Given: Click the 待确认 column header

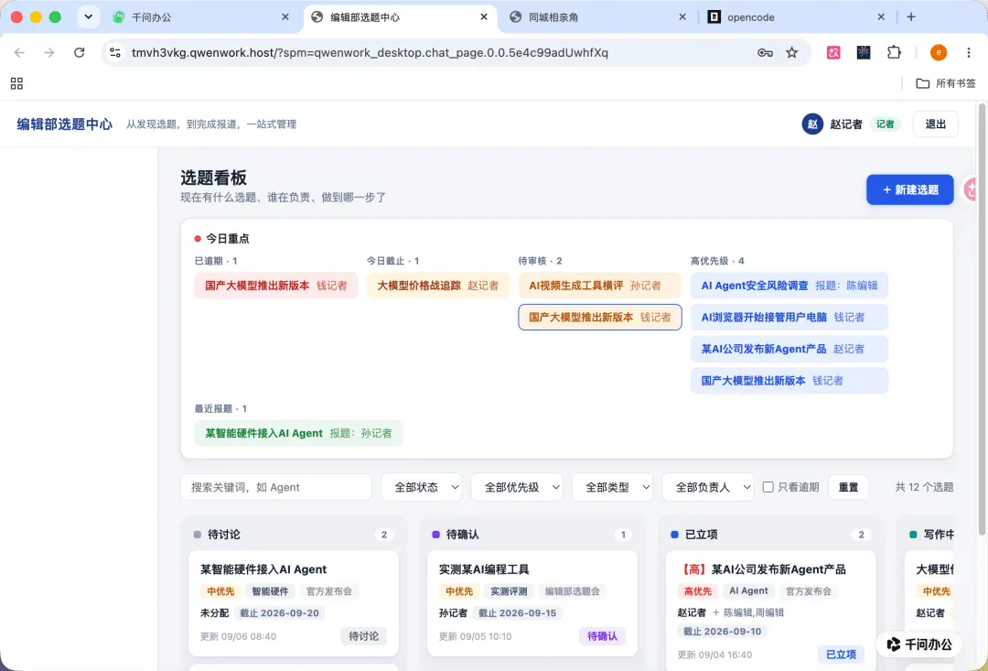Looking at the screenshot, I should 532,535.
